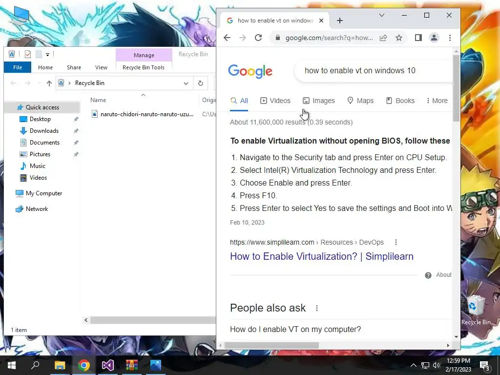Expand the More search filters
This screenshot has height=375, width=500.
pos(437,101)
